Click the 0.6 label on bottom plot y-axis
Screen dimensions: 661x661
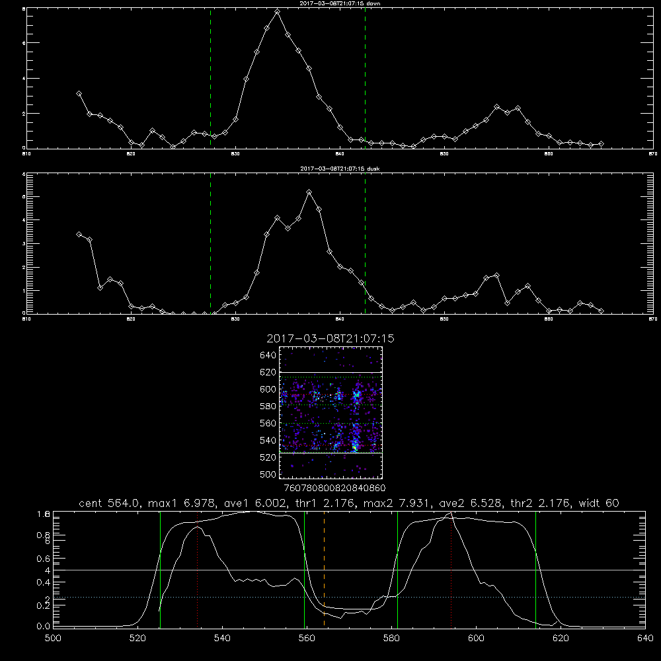pos(44,559)
